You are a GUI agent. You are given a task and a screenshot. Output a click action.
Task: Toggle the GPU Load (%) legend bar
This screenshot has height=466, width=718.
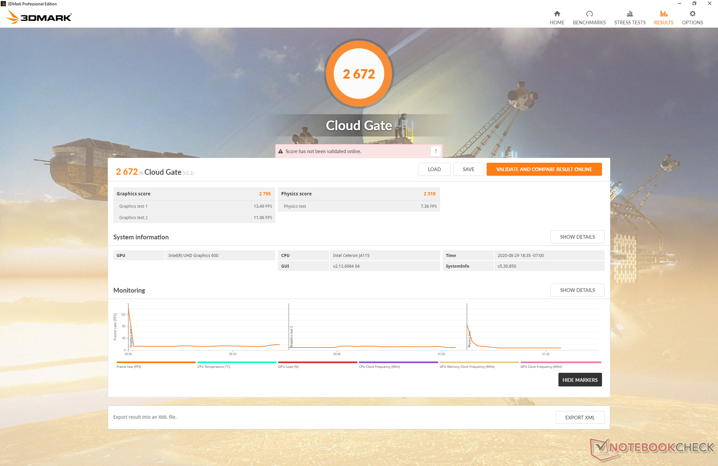(317, 362)
